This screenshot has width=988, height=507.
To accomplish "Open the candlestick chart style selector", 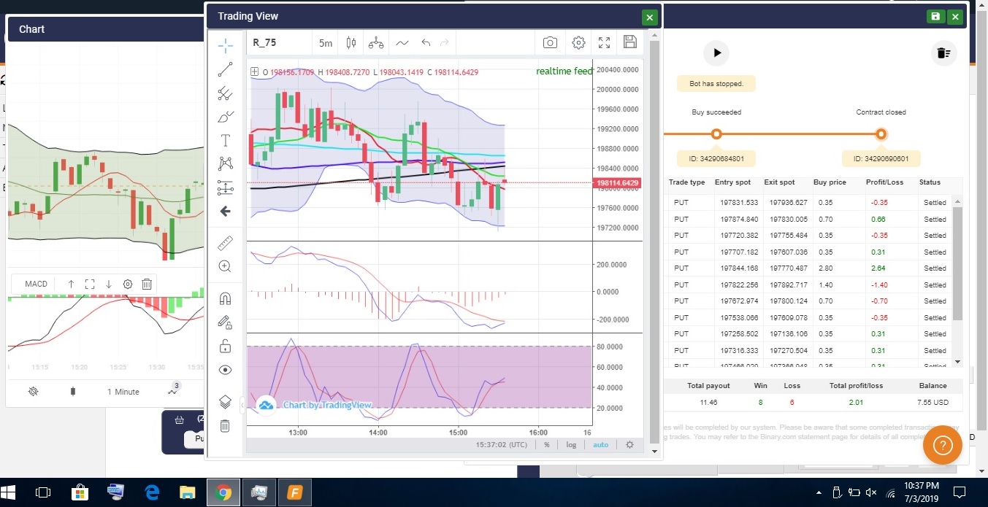I will tap(351, 43).
